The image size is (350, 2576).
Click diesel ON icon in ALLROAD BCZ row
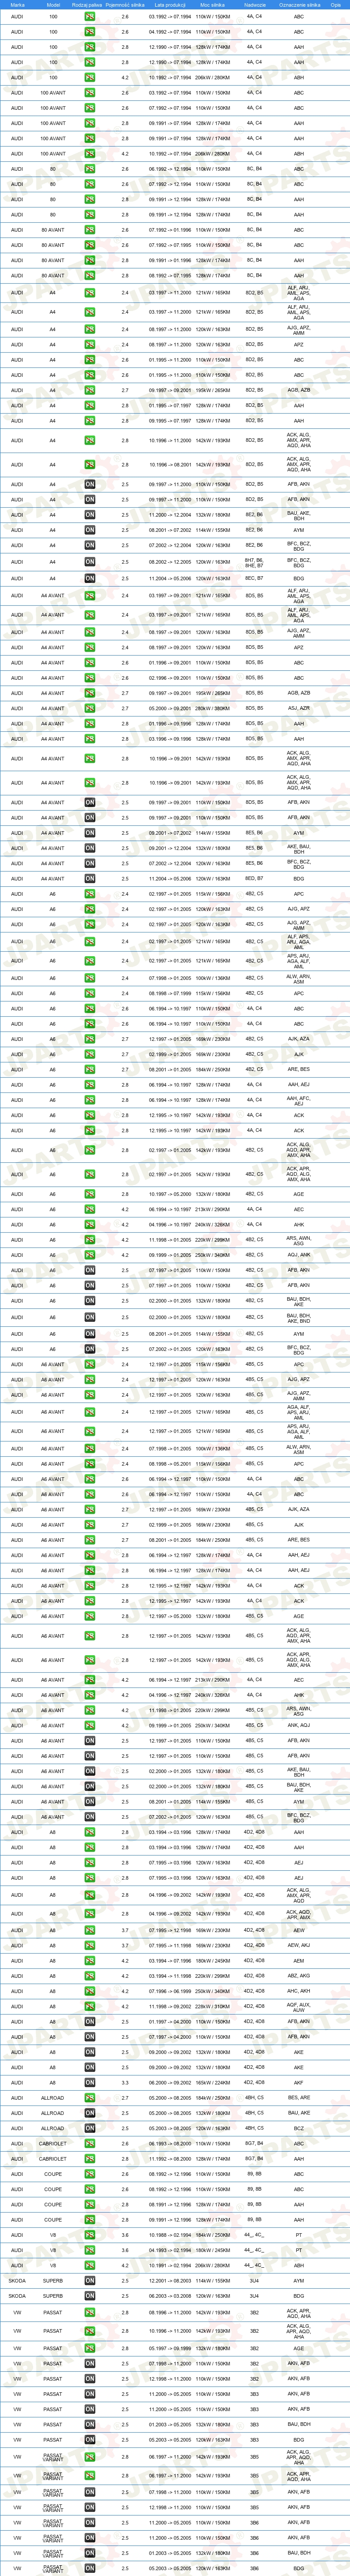(x=90, y=2128)
